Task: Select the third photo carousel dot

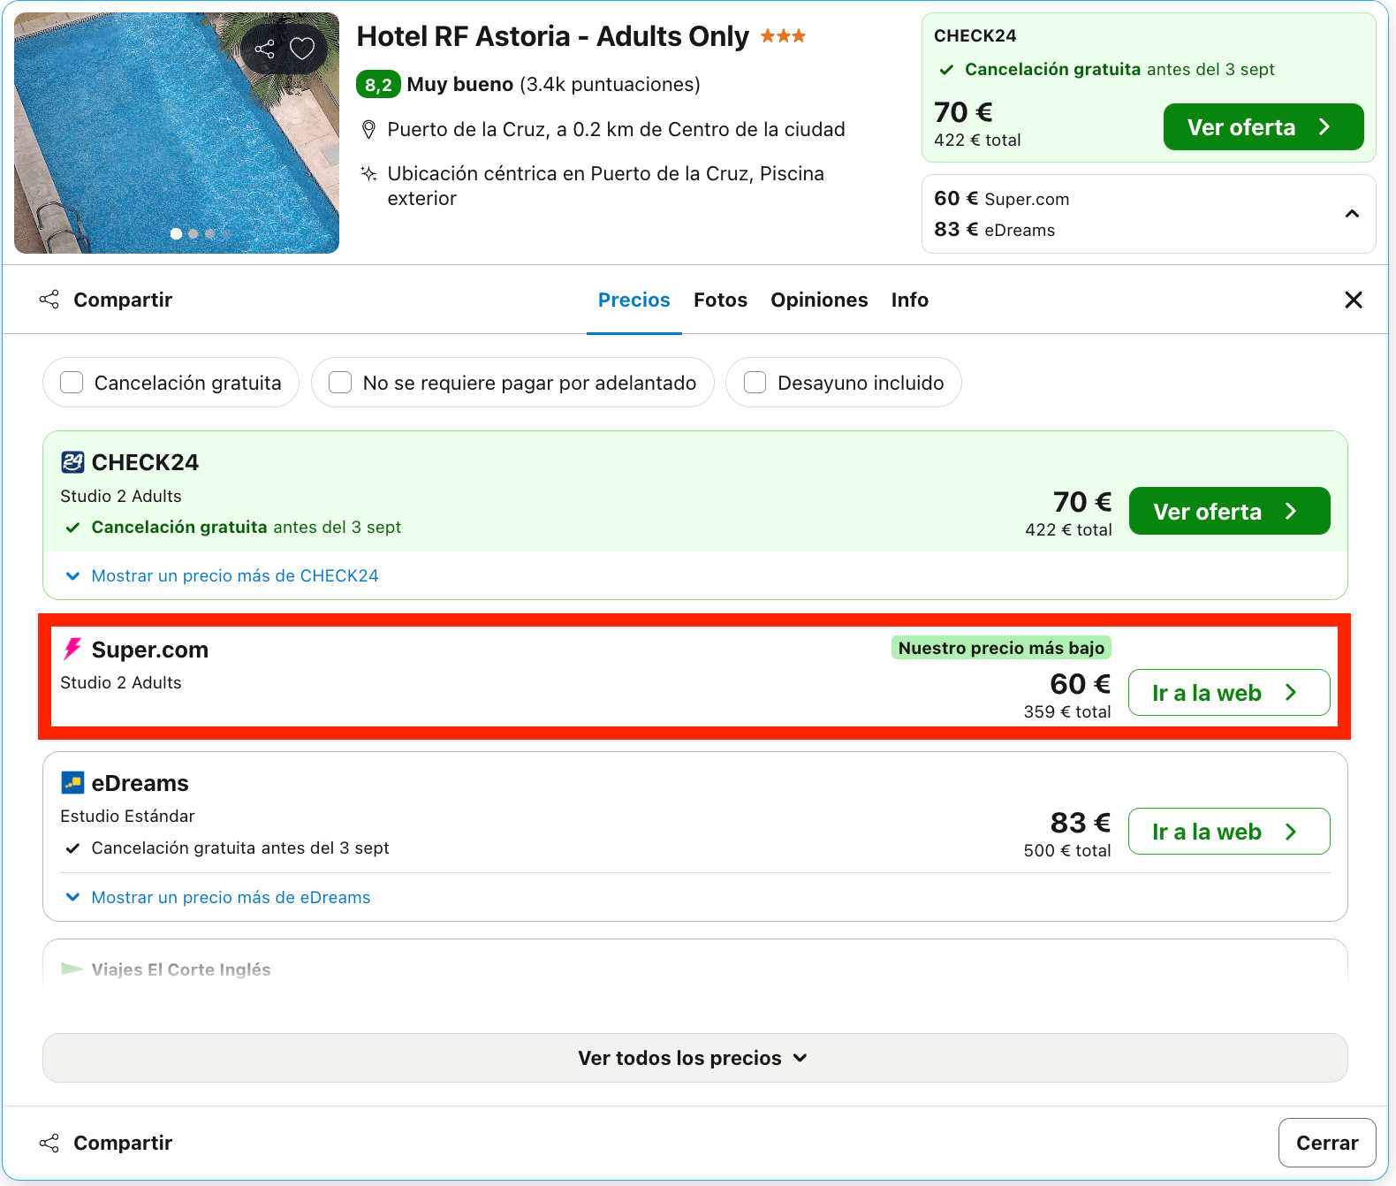Action: [x=209, y=234]
